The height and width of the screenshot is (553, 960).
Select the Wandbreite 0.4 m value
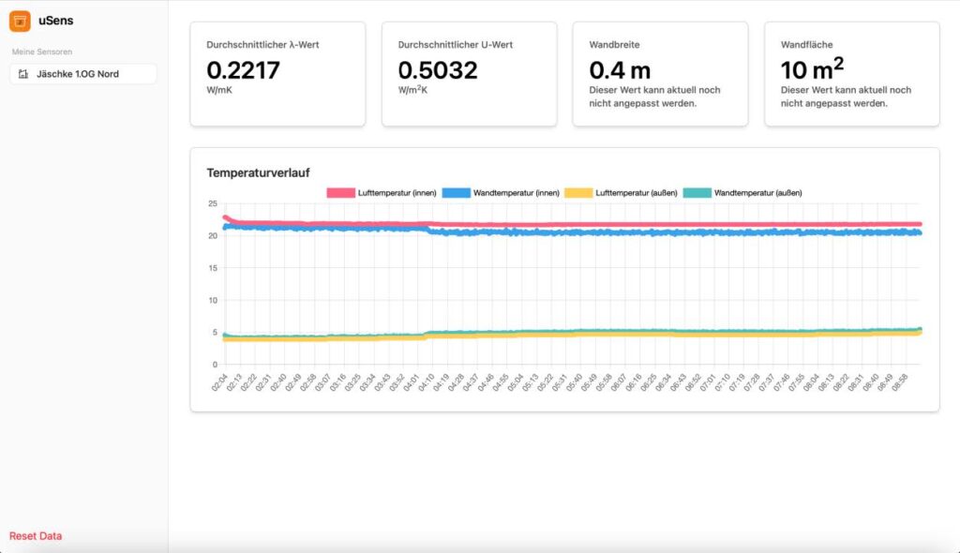(620, 71)
